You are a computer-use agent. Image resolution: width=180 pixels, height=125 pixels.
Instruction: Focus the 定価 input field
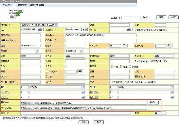pos(31,56)
